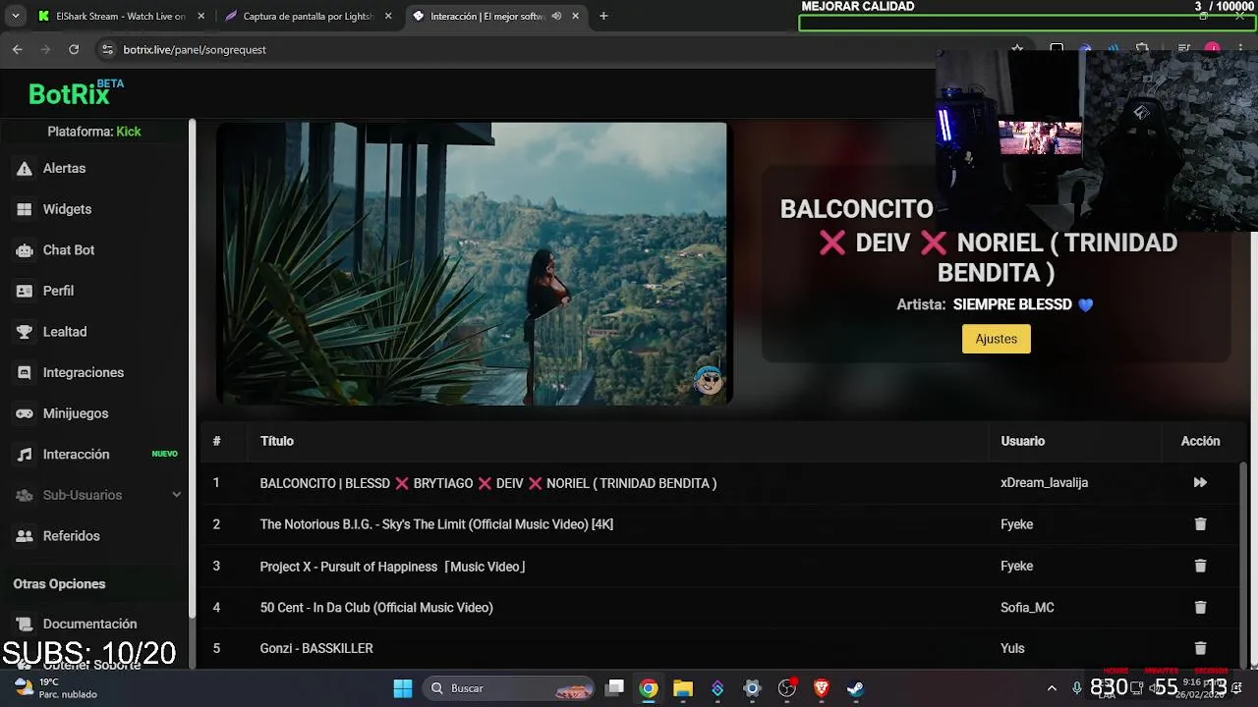
Task: Click the MEJORAR CALIDAD progress bar
Action: 1028,23
